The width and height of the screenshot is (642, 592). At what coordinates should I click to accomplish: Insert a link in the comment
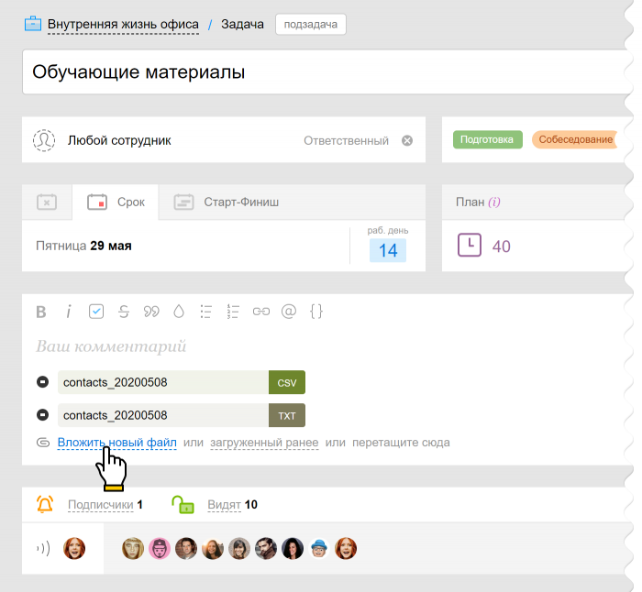pos(261,312)
